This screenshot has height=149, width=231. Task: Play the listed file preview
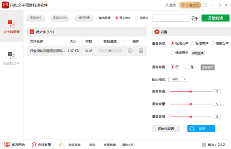click(x=130, y=51)
